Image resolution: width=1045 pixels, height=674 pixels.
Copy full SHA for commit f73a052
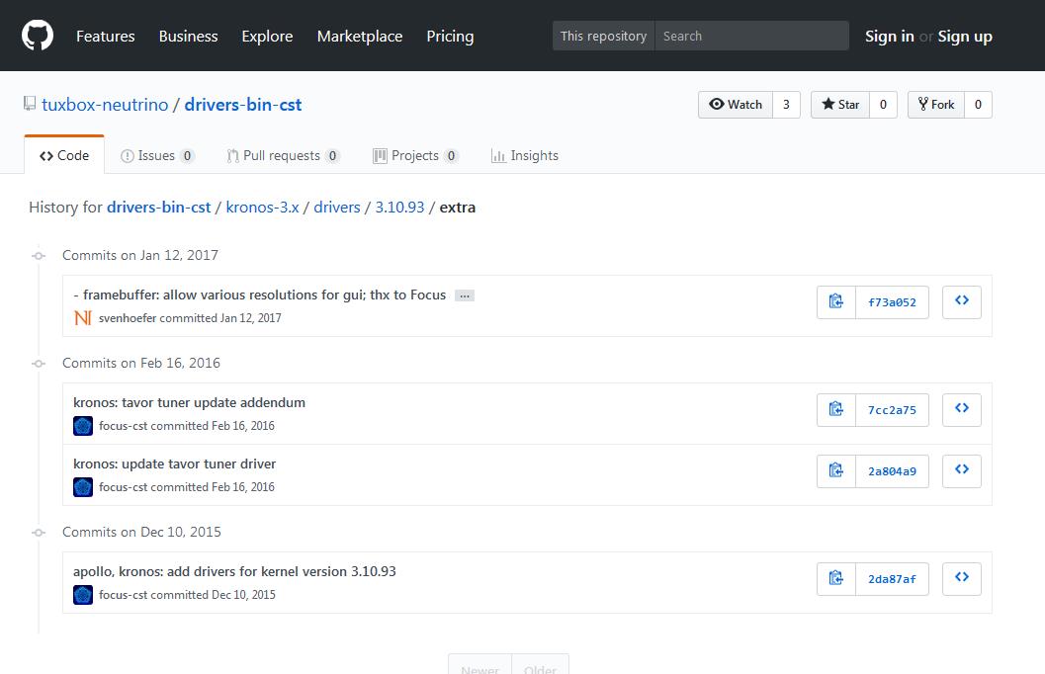click(x=836, y=302)
